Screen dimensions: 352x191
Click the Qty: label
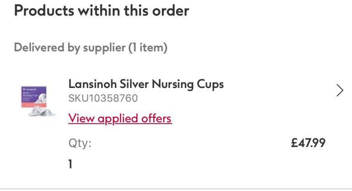coord(80,143)
